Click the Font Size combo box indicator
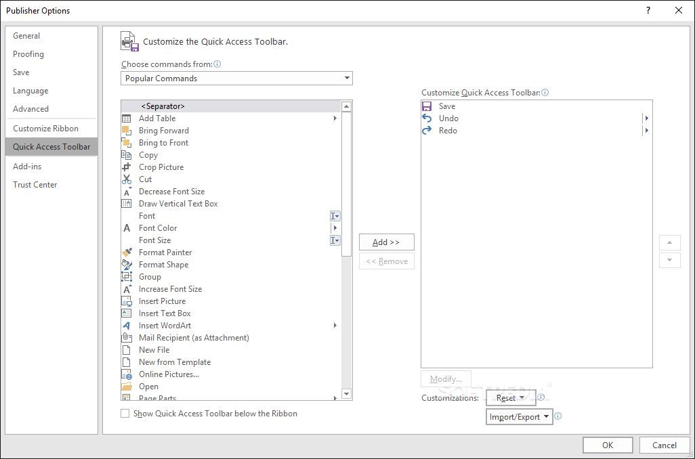Screen dimensions: 695x459 coord(335,240)
